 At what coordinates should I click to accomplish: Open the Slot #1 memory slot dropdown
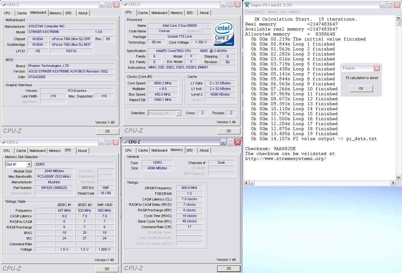point(29,164)
